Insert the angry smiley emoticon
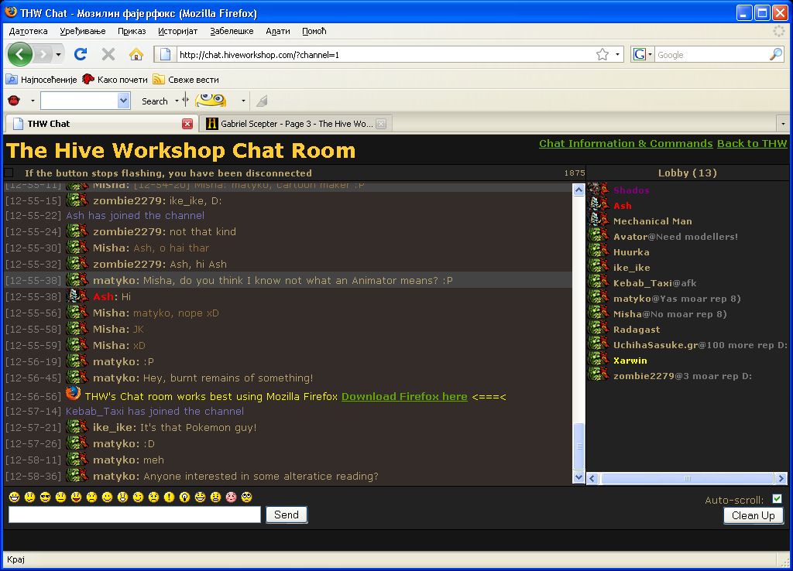Screen dimensions: 793x571 click(x=215, y=497)
